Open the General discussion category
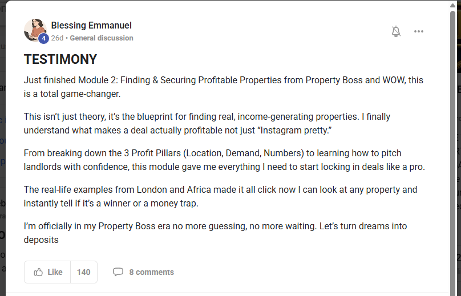 pos(102,38)
